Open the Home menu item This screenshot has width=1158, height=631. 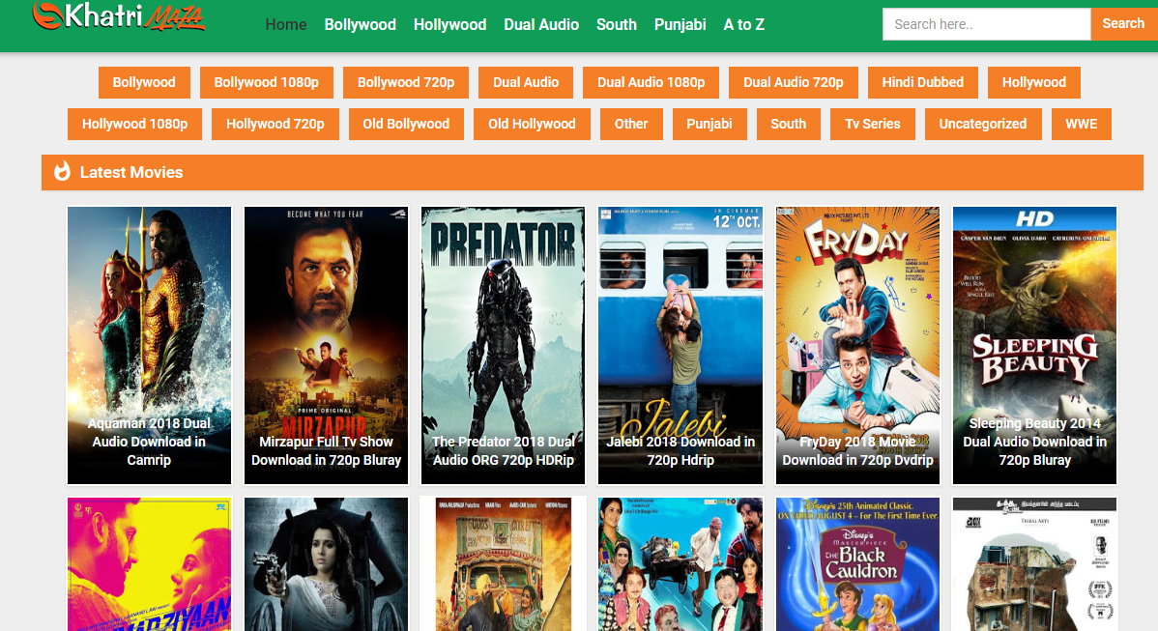point(286,24)
